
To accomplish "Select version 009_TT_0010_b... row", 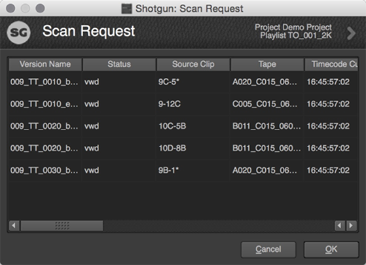I will click(x=44, y=82).
